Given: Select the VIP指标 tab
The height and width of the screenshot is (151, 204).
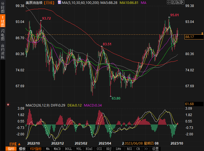Looking at the screenshot, I should (x=36, y=149).
